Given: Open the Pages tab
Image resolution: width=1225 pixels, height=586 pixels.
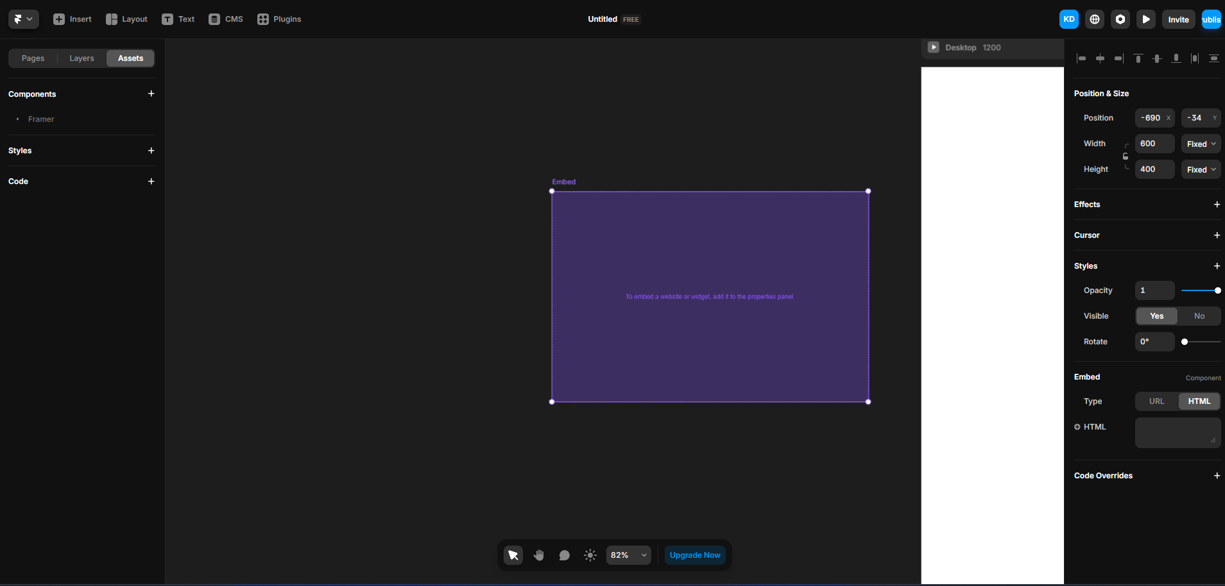Looking at the screenshot, I should click(33, 58).
